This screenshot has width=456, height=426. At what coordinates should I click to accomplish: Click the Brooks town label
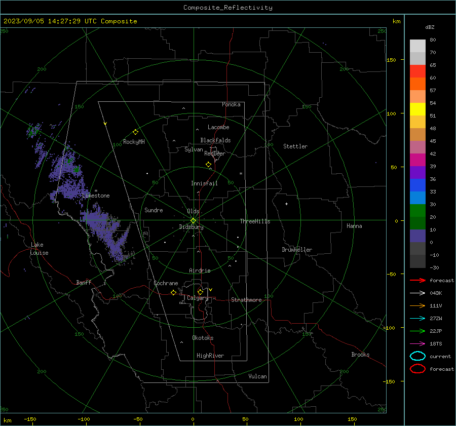click(360, 355)
